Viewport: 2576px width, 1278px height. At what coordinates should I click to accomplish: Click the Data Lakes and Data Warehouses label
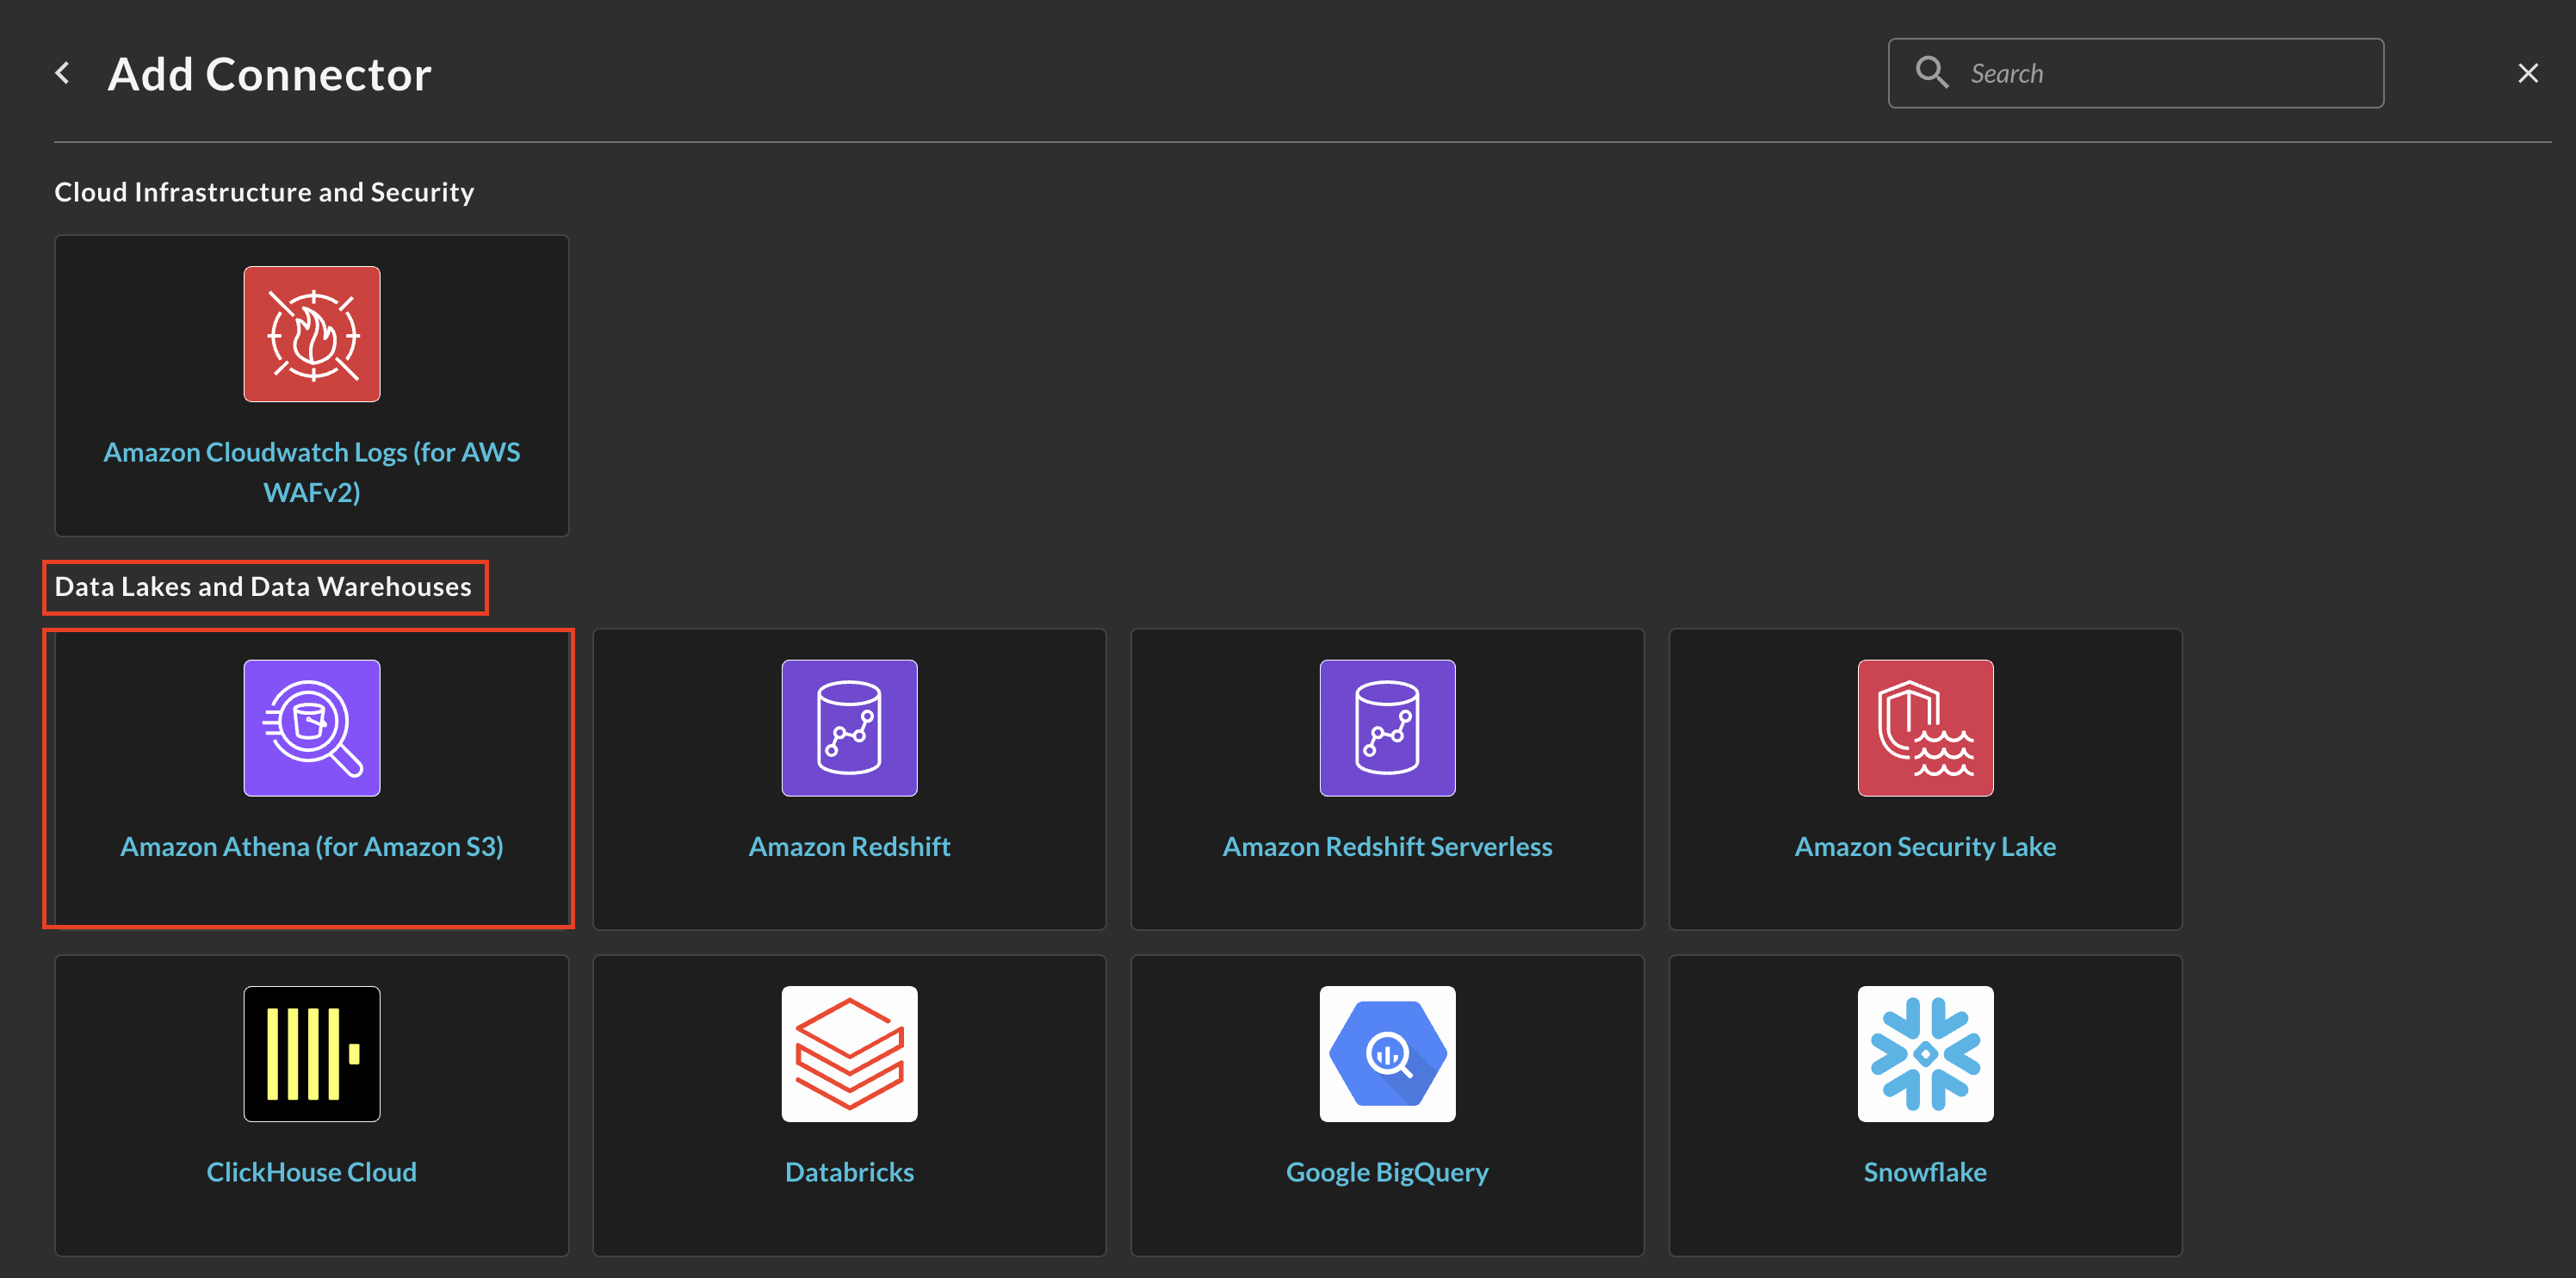[263, 586]
